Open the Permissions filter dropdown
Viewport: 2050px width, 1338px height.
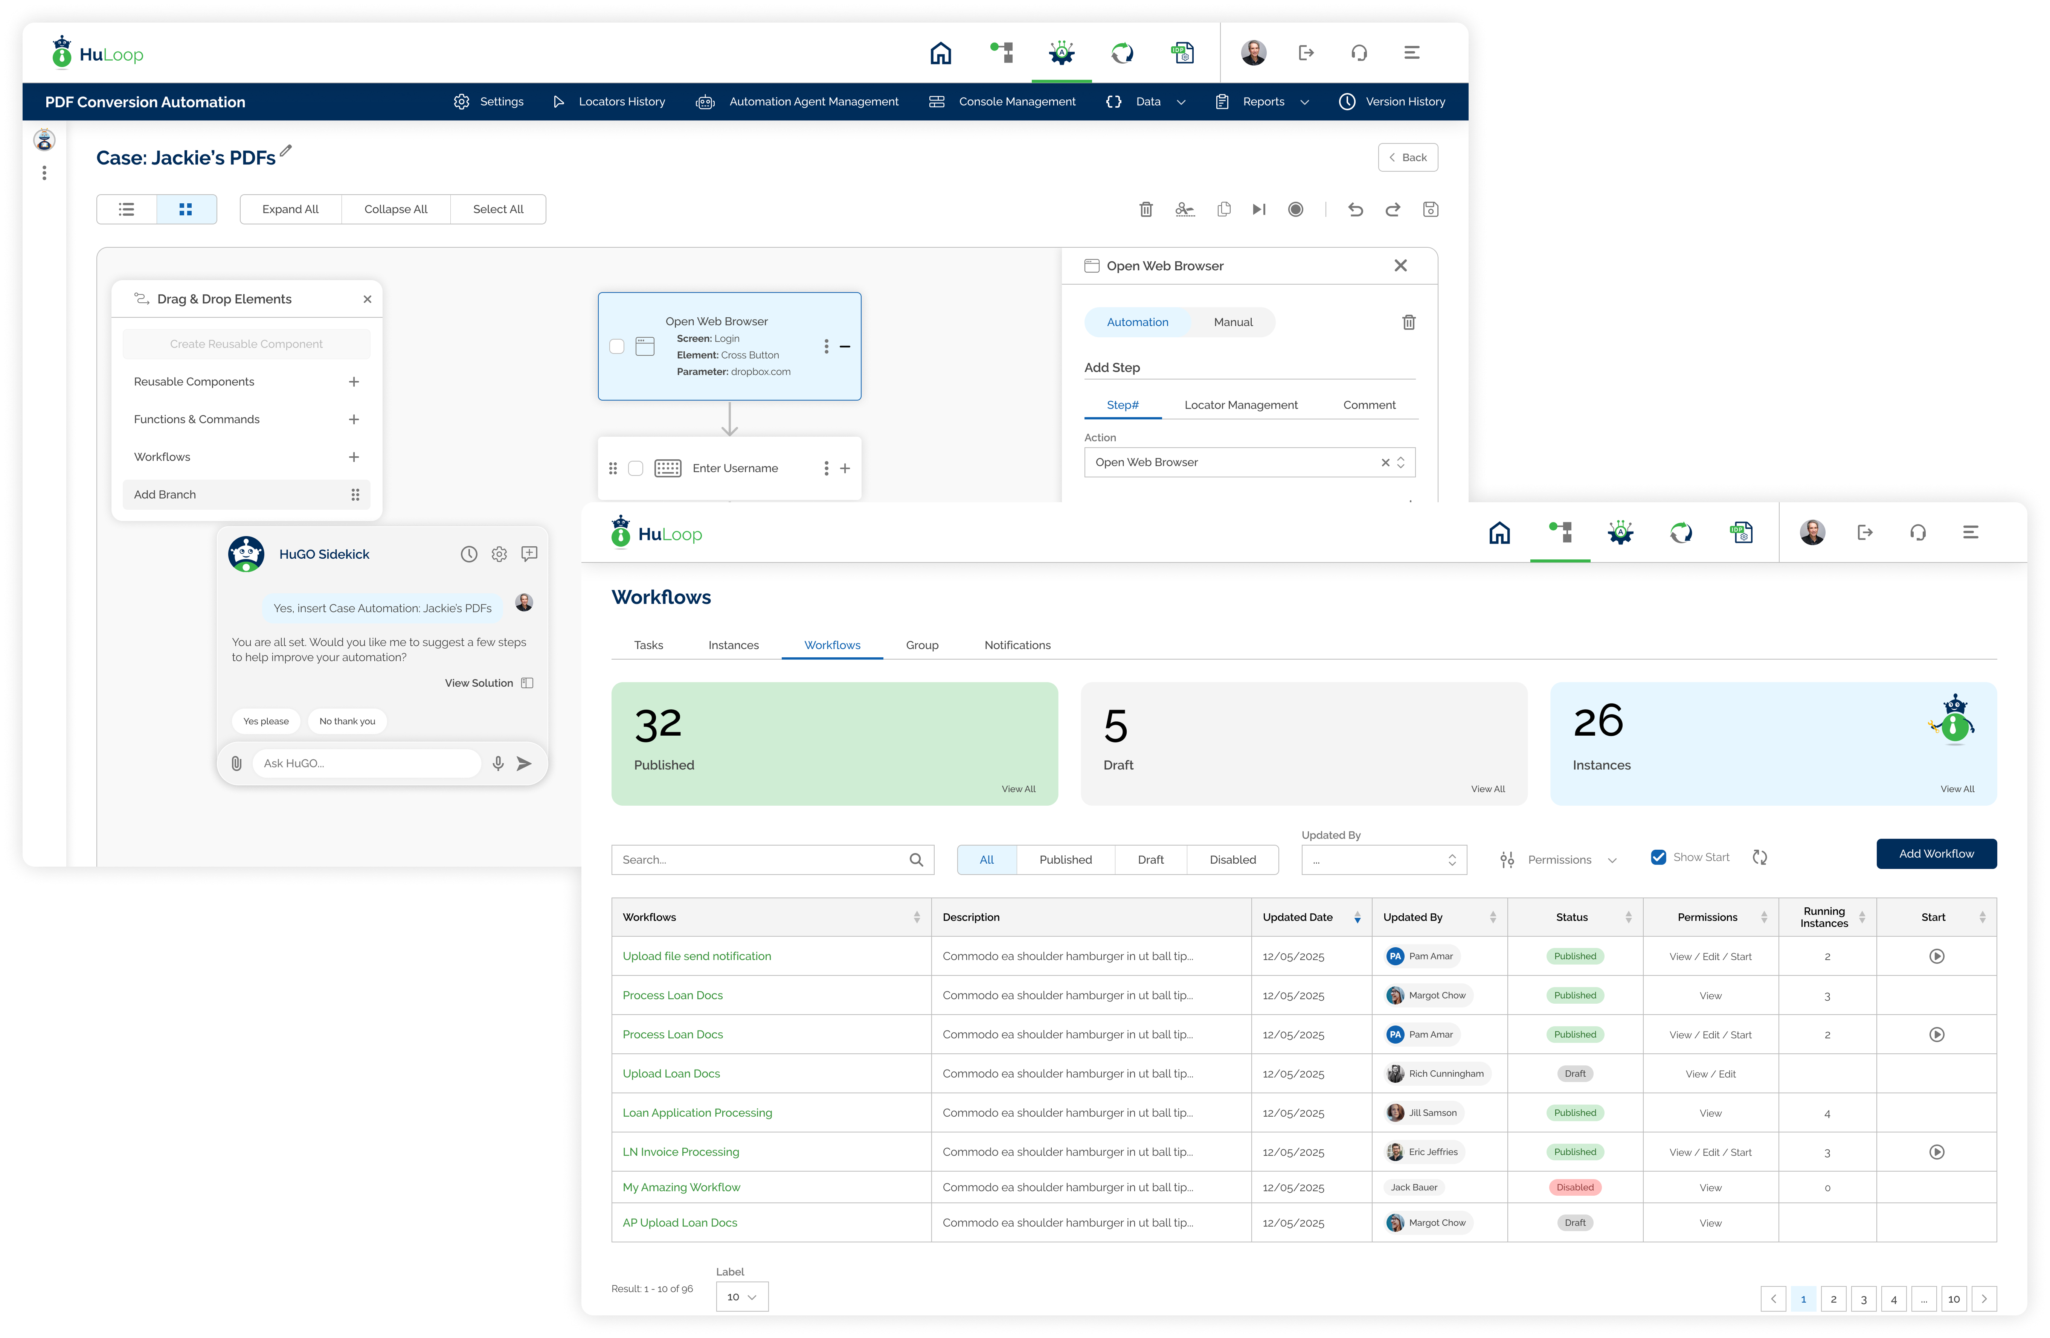[x=1558, y=860]
